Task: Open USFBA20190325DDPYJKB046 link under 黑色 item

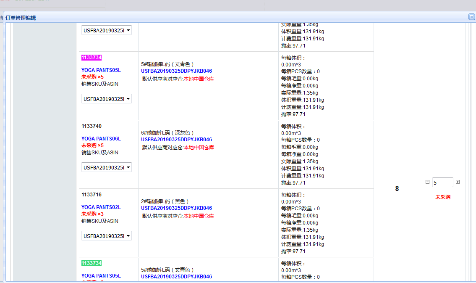Action: click(176, 208)
